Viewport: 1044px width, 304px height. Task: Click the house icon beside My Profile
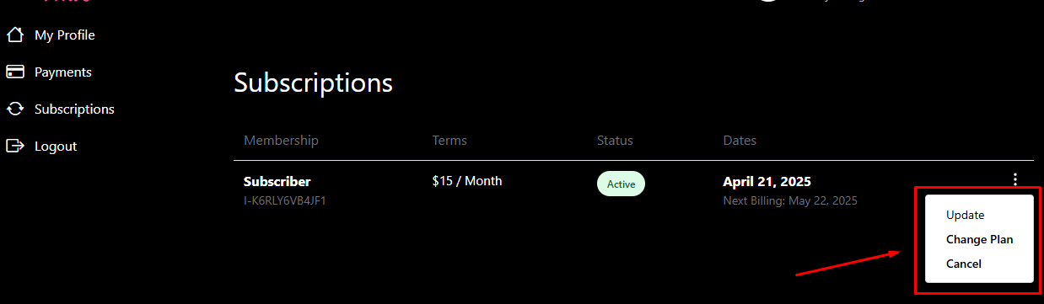[x=14, y=35]
